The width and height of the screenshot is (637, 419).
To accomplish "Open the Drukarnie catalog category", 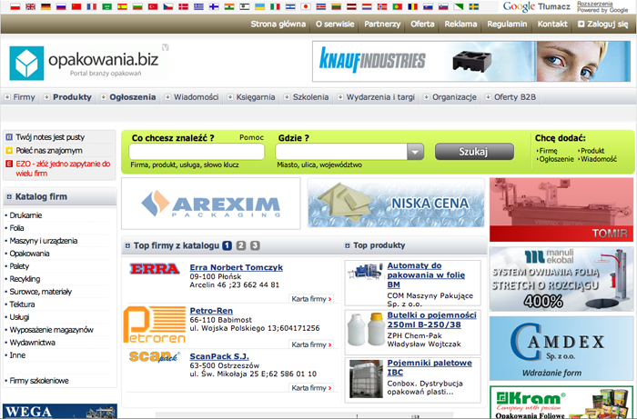I will 25,215.
